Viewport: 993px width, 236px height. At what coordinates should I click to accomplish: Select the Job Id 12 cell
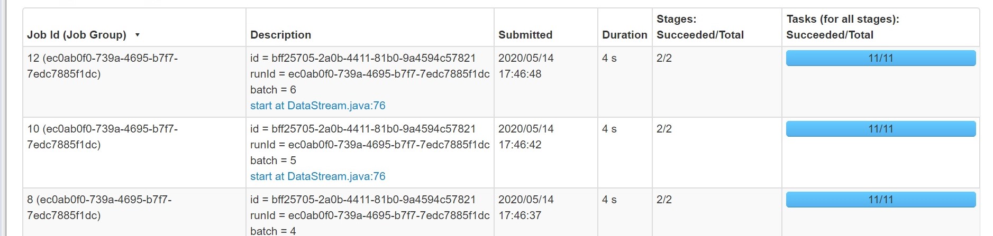[x=102, y=66]
